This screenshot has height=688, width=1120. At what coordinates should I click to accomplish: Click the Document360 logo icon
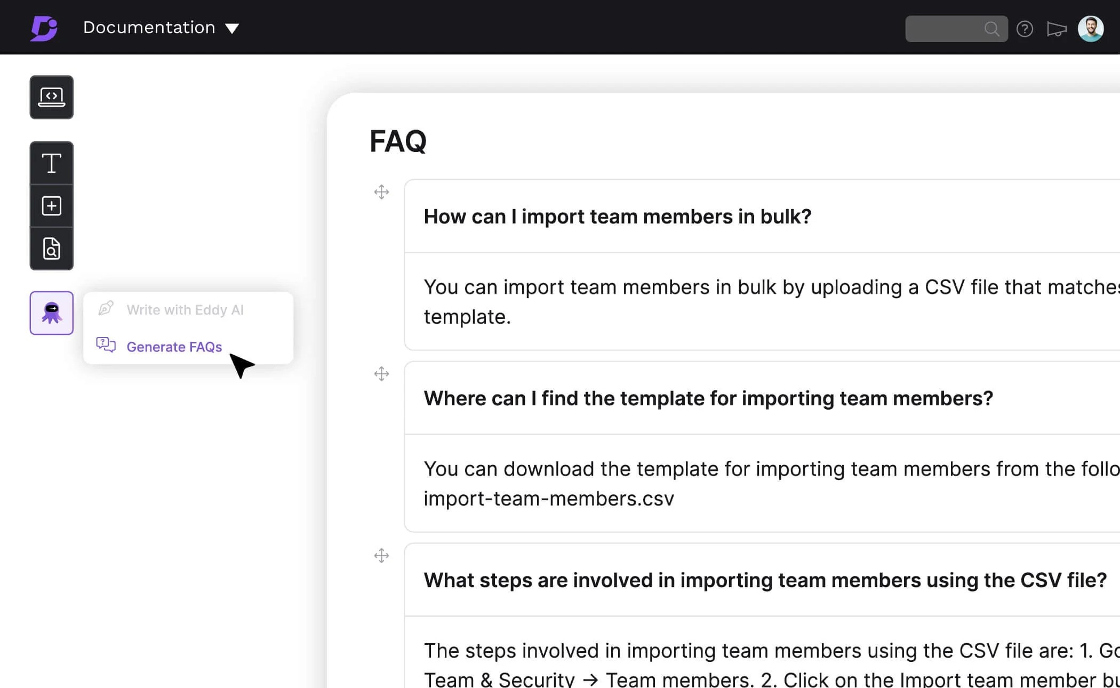coord(44,28)
